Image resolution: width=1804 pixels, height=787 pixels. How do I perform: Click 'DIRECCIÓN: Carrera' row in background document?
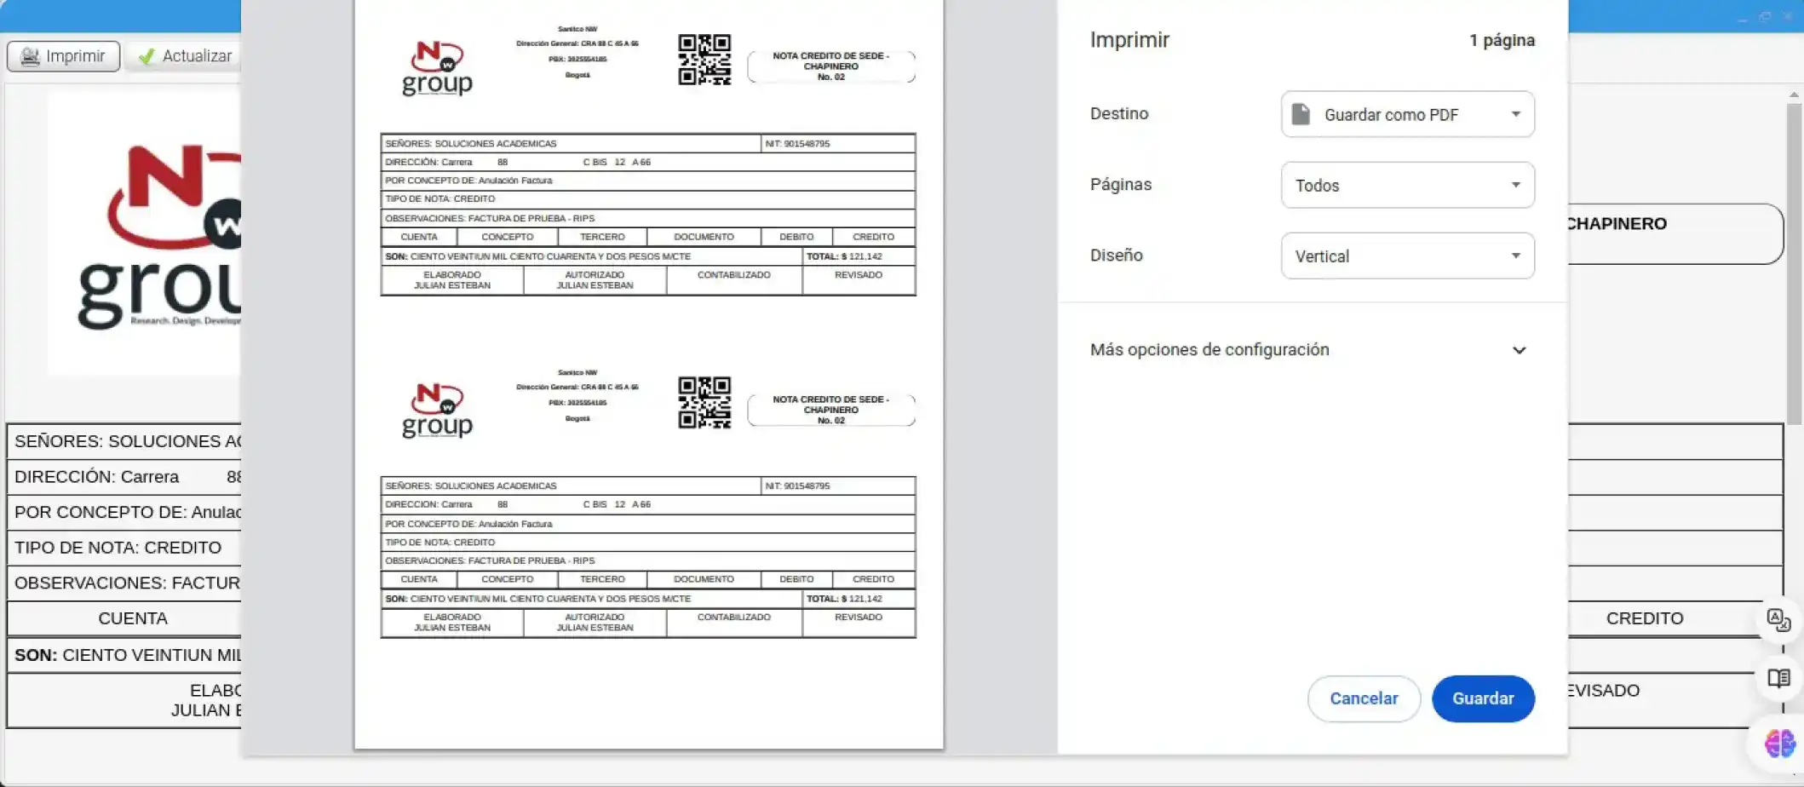click(x=124, y=477)
